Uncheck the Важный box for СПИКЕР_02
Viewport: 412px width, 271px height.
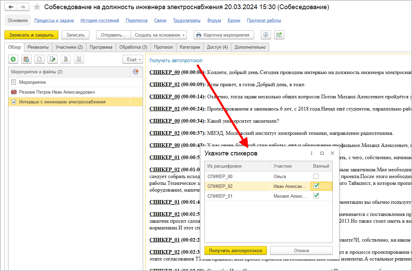316,186
